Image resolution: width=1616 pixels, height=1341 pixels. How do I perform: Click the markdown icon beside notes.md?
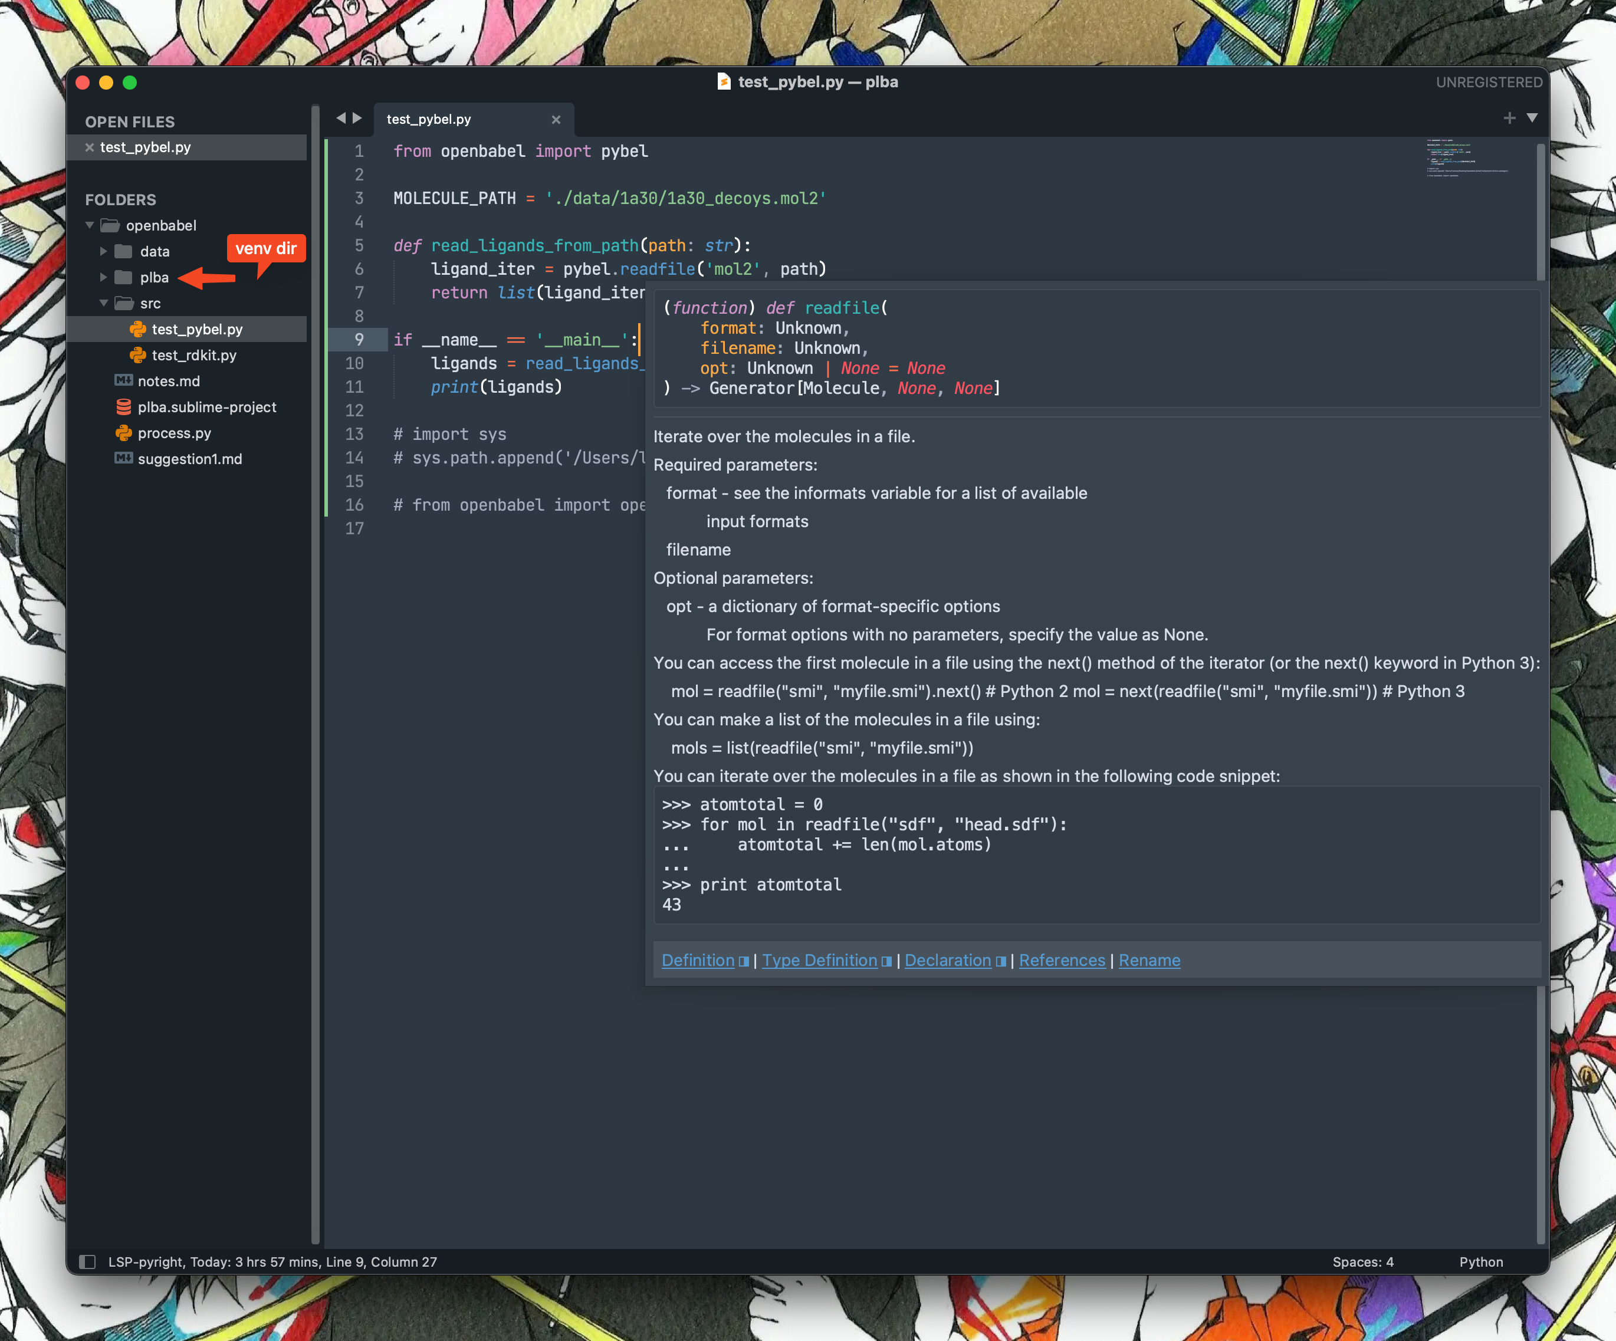tap(123, 381)
